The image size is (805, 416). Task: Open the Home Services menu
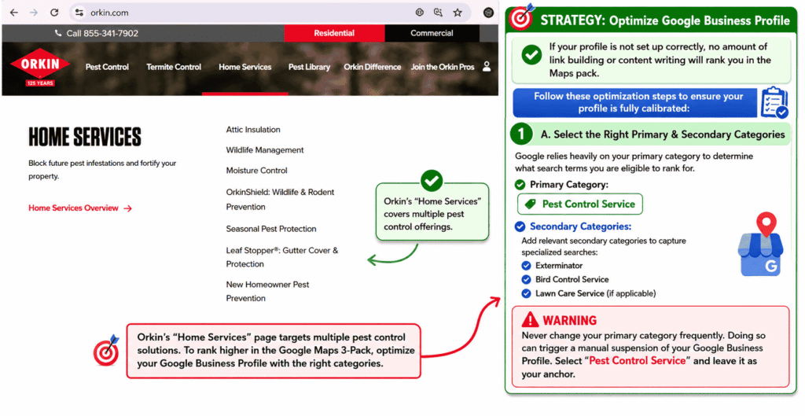(245, 67)
